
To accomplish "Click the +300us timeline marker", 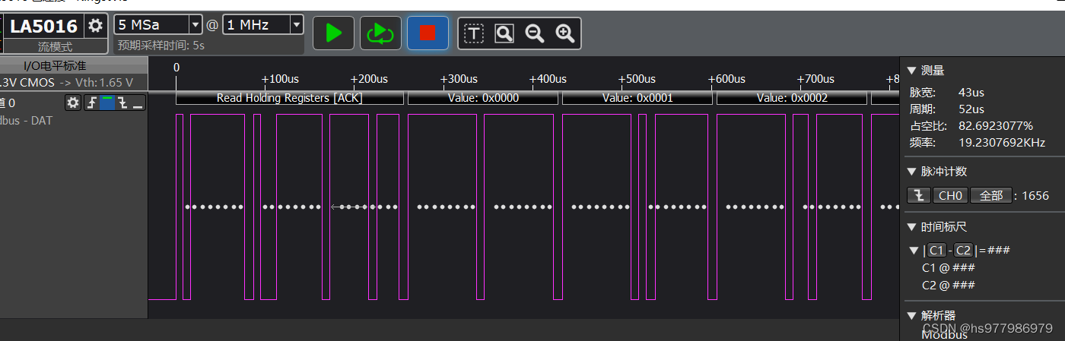I will 459,79.
